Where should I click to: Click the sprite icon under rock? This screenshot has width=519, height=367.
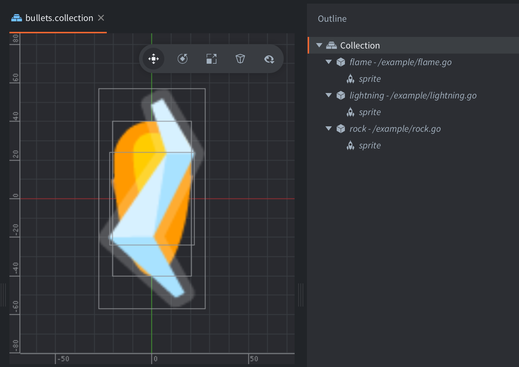coord(350,145)
